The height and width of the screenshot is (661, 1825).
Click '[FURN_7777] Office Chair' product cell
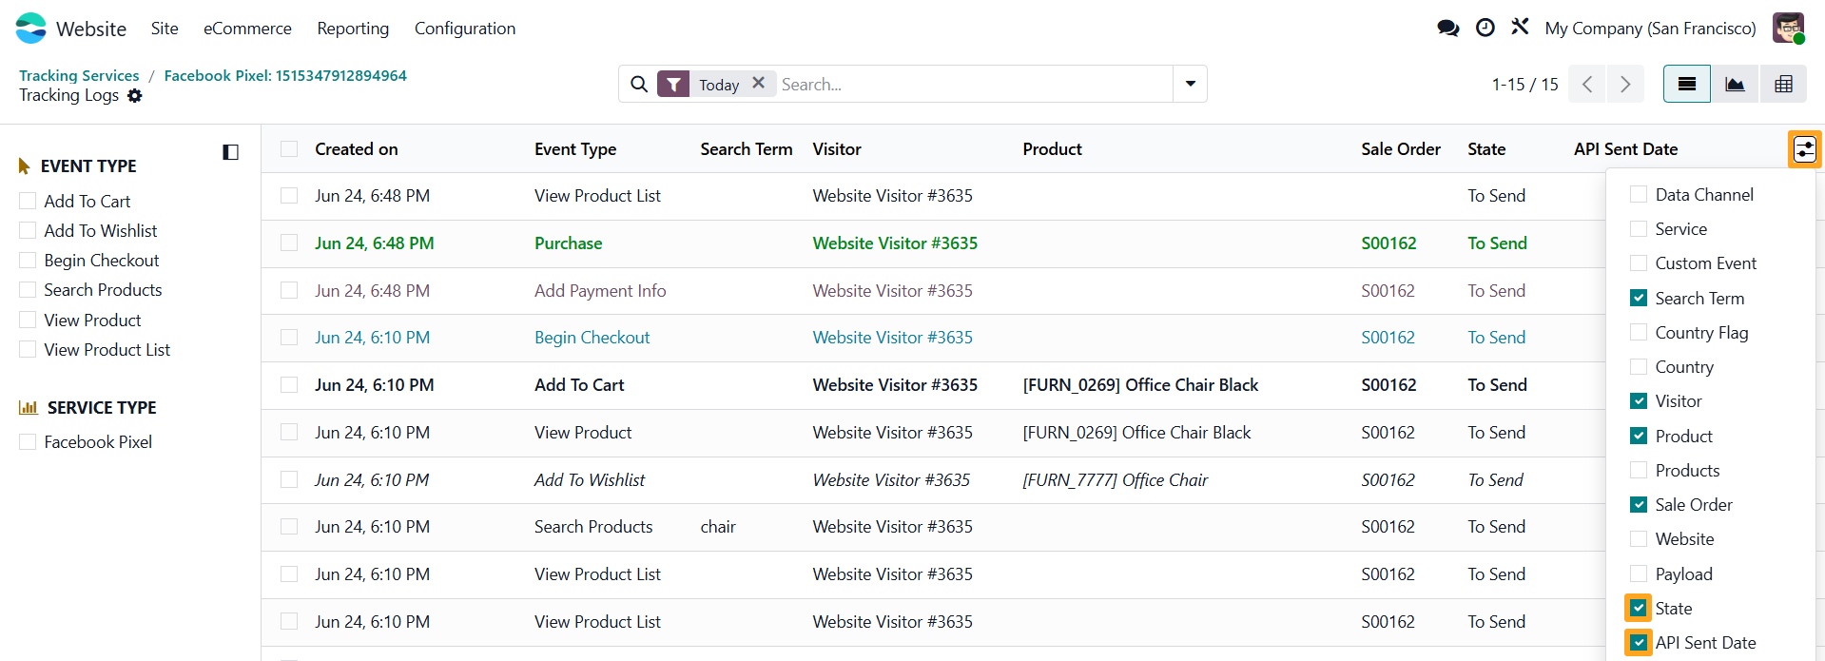1116,480
